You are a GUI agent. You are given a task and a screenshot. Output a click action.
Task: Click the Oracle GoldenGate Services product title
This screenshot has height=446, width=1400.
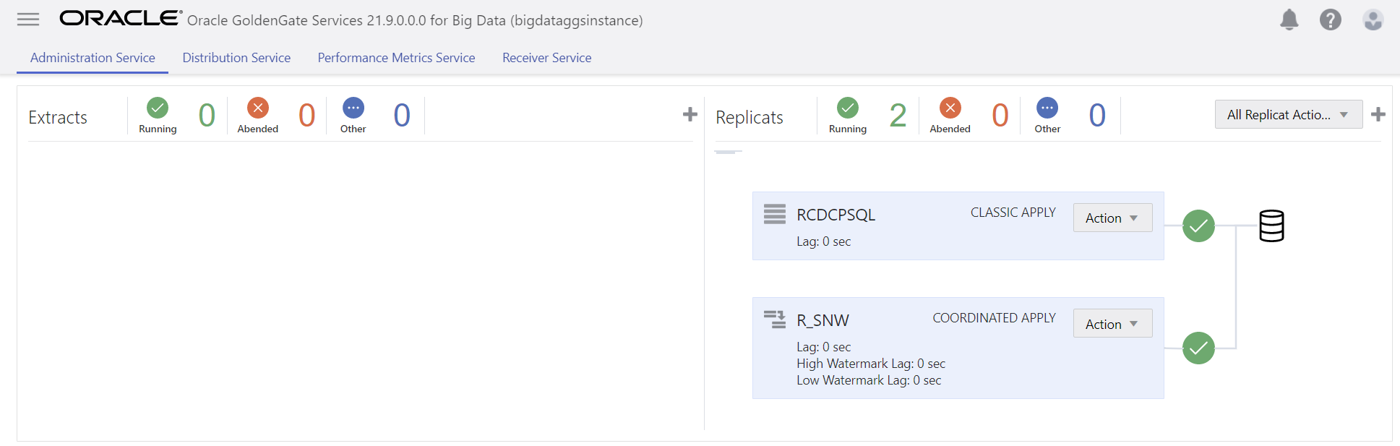coord(415,20)
